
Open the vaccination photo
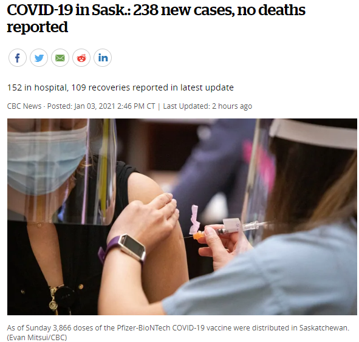182,216
